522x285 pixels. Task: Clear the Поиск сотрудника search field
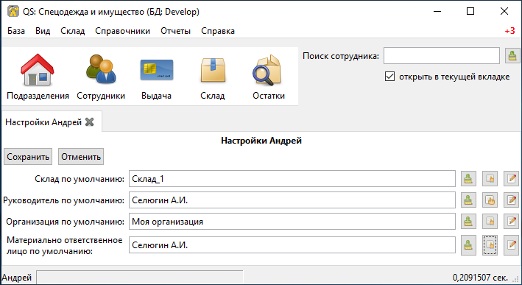tap(512, 56)
